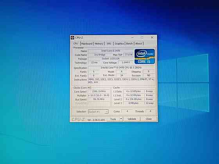The width and height of the screenshot is (219, 164).
Task: Expand the Tools dropdown arrow
Action: pyautogui.click(x=121, y=119)
